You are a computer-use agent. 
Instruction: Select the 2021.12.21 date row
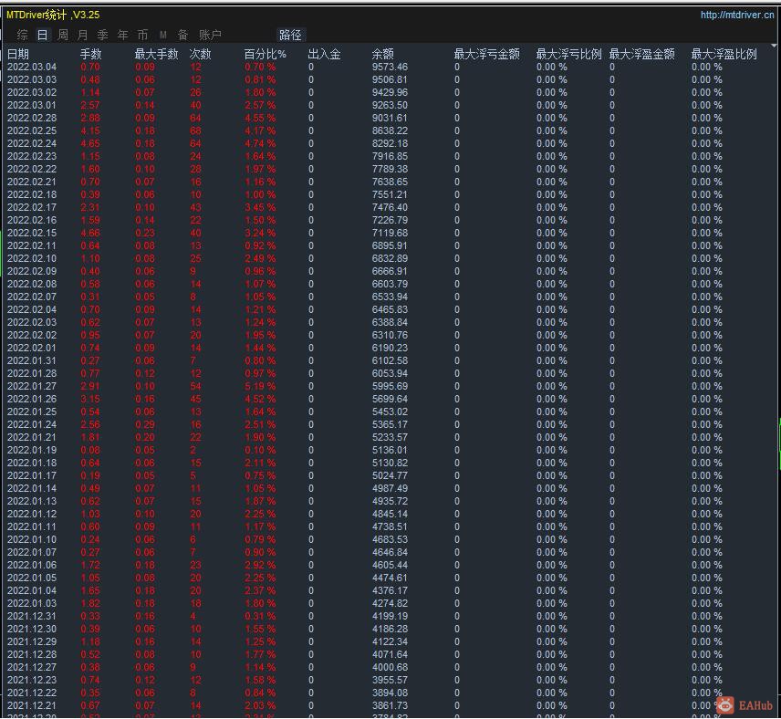32,705
